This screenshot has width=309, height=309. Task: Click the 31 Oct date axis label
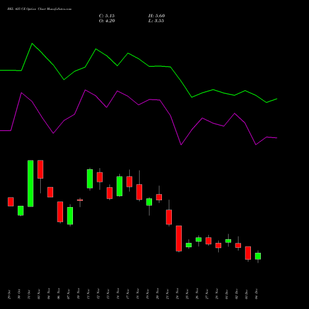[x=29, y=294]
